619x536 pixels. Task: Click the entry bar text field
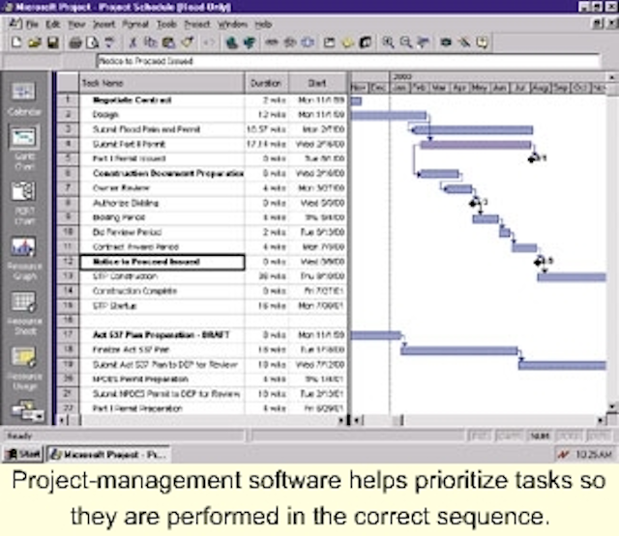click(347, 61)
